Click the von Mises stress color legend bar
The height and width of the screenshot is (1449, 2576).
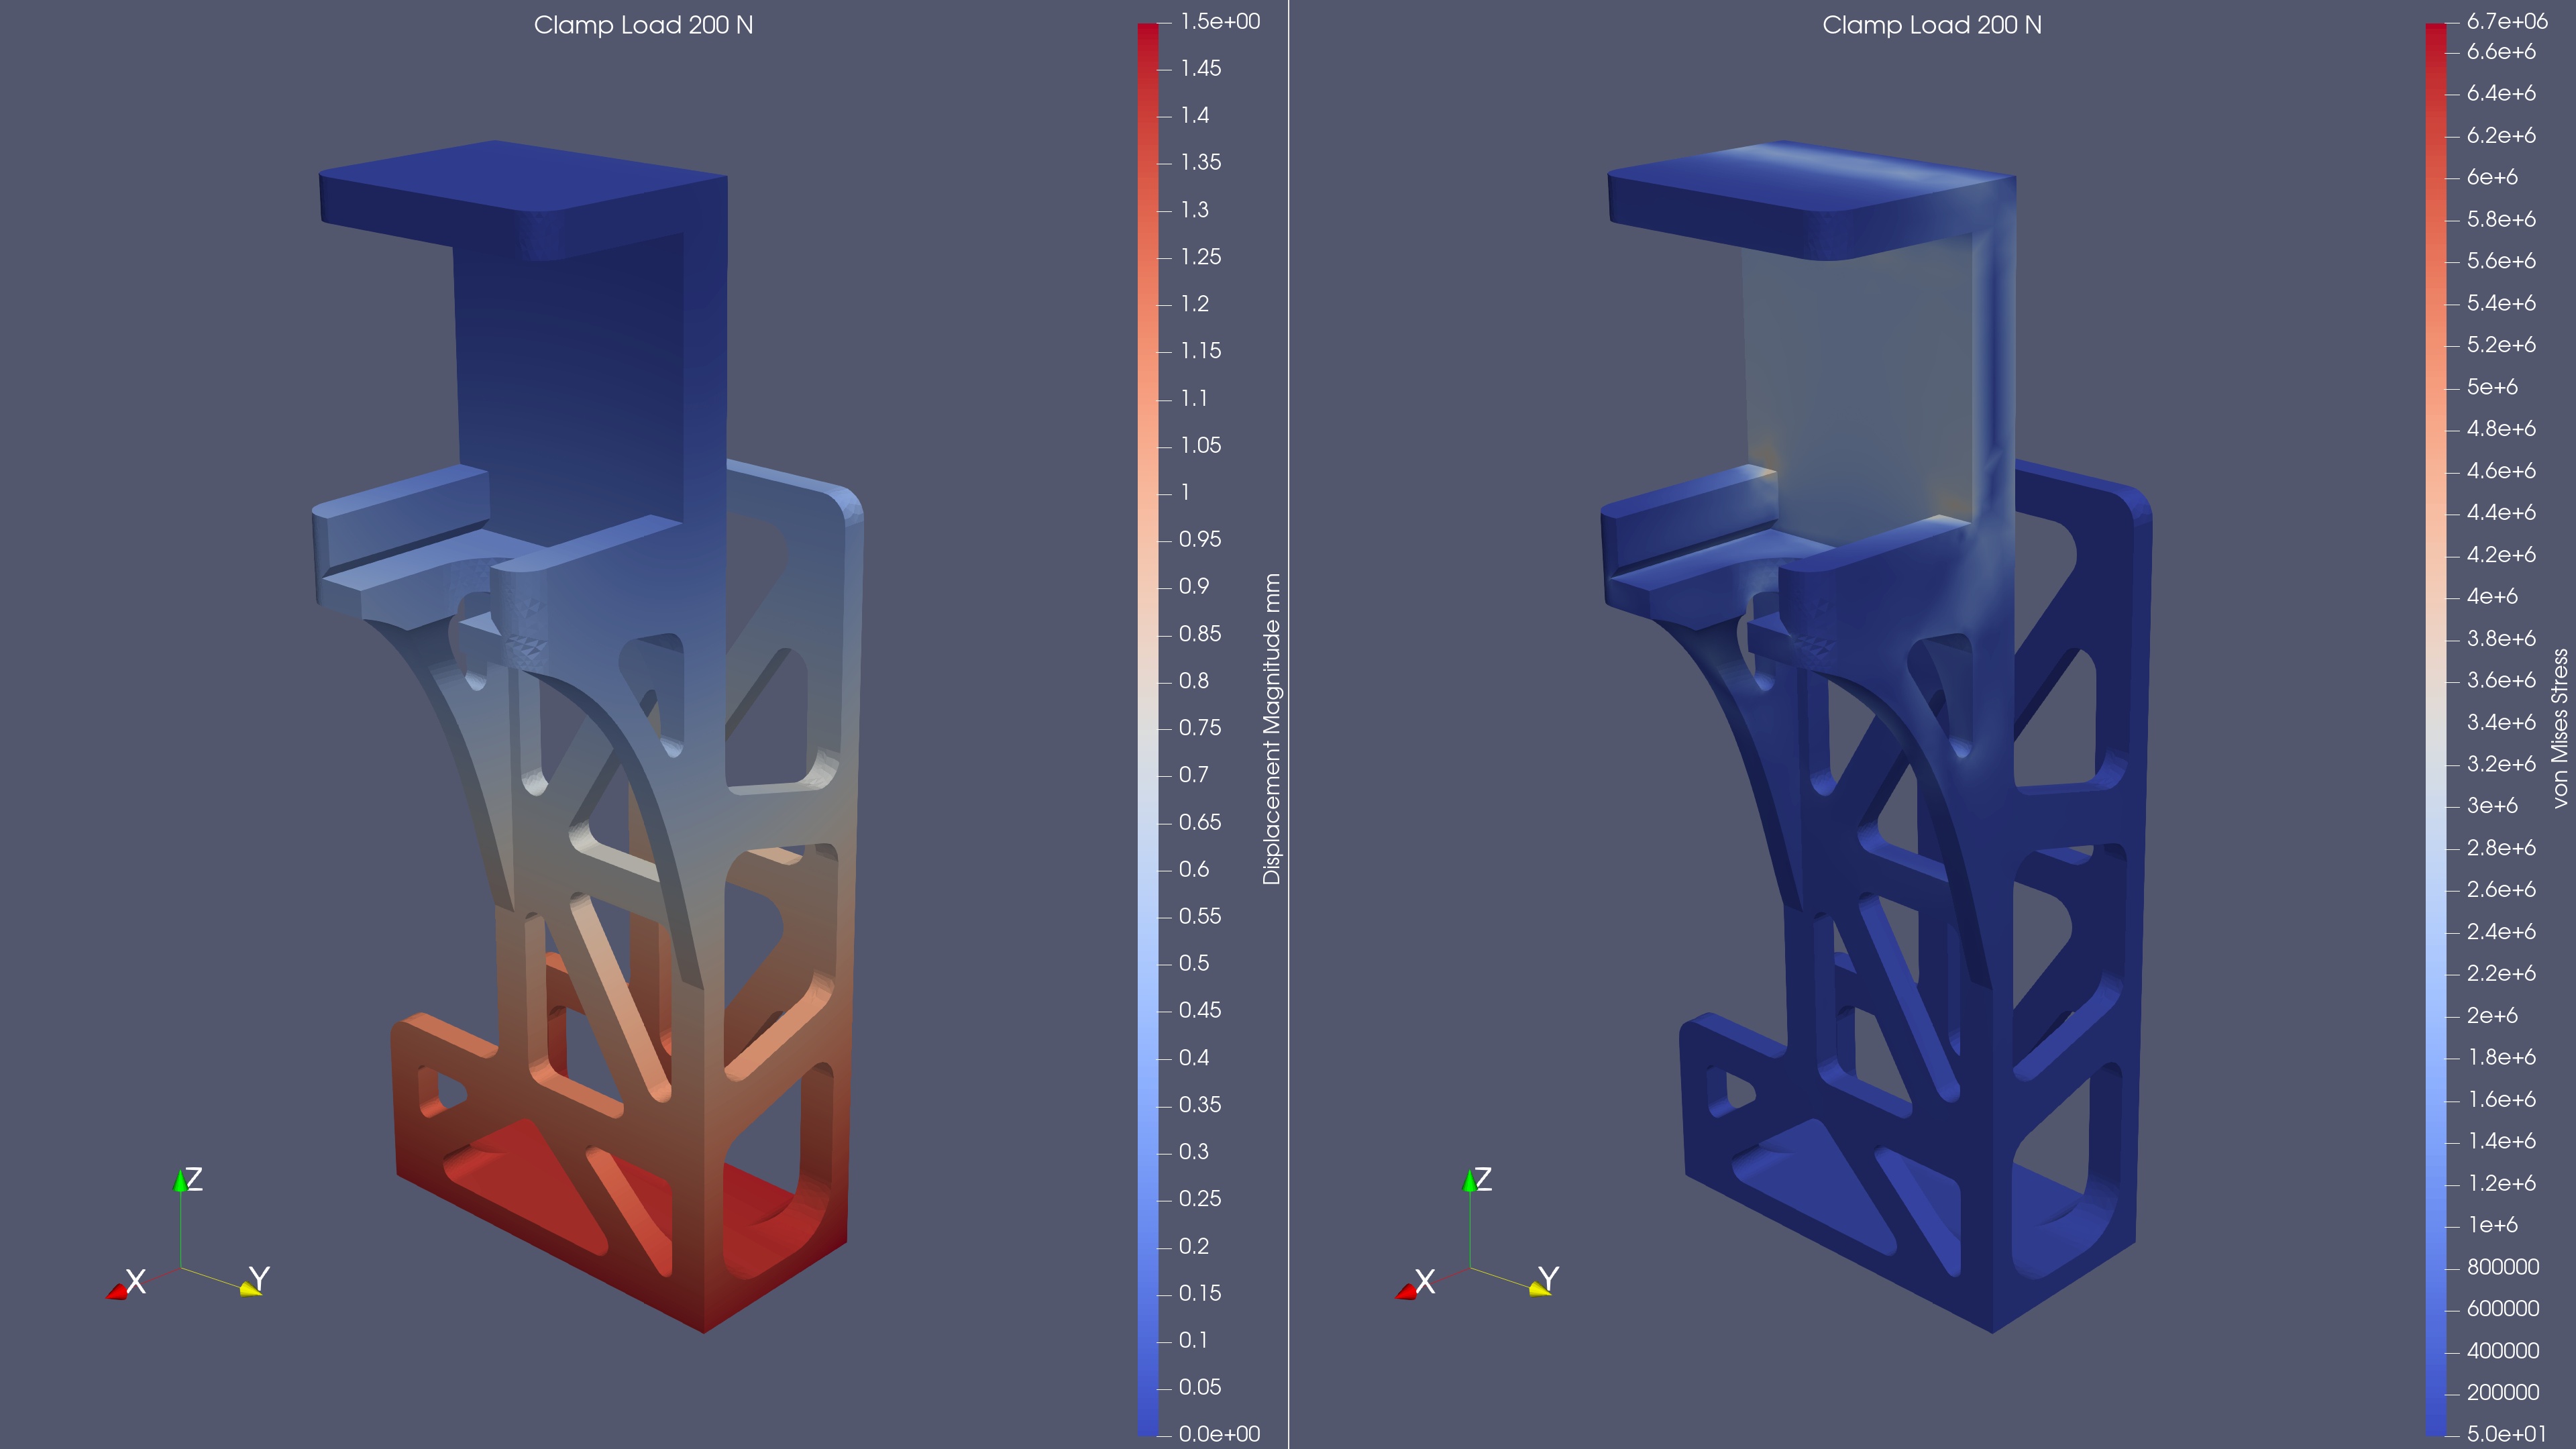pos(2435,729)
